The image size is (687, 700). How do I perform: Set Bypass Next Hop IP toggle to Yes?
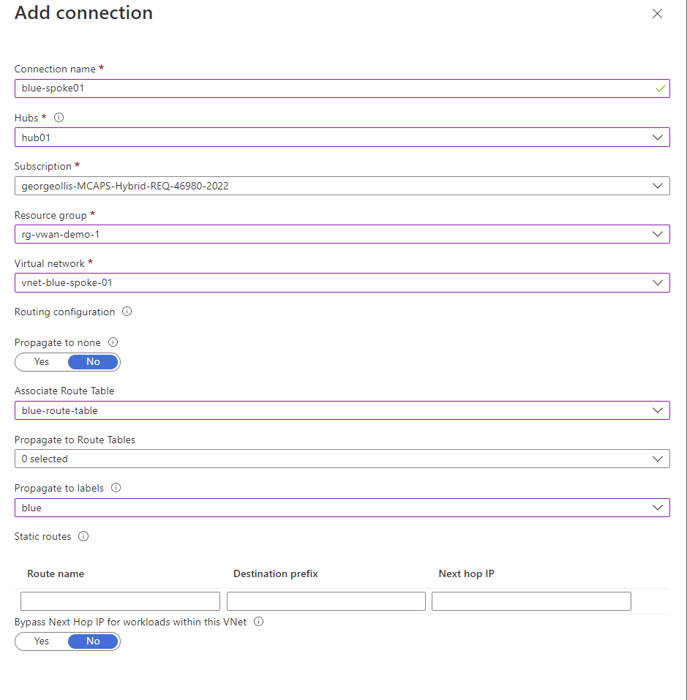point(42,641)
